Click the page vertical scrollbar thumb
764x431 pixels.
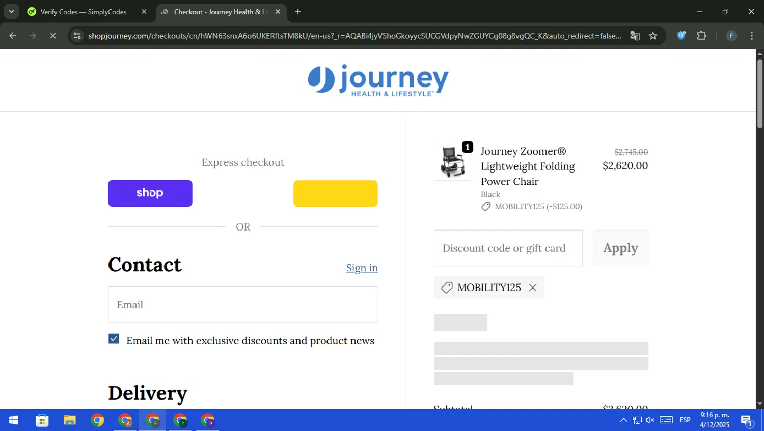pos(760,93)
